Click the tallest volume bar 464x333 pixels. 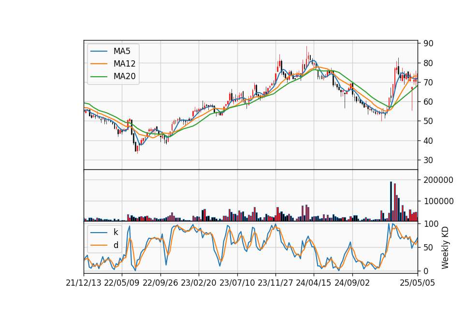coord(391,202)
